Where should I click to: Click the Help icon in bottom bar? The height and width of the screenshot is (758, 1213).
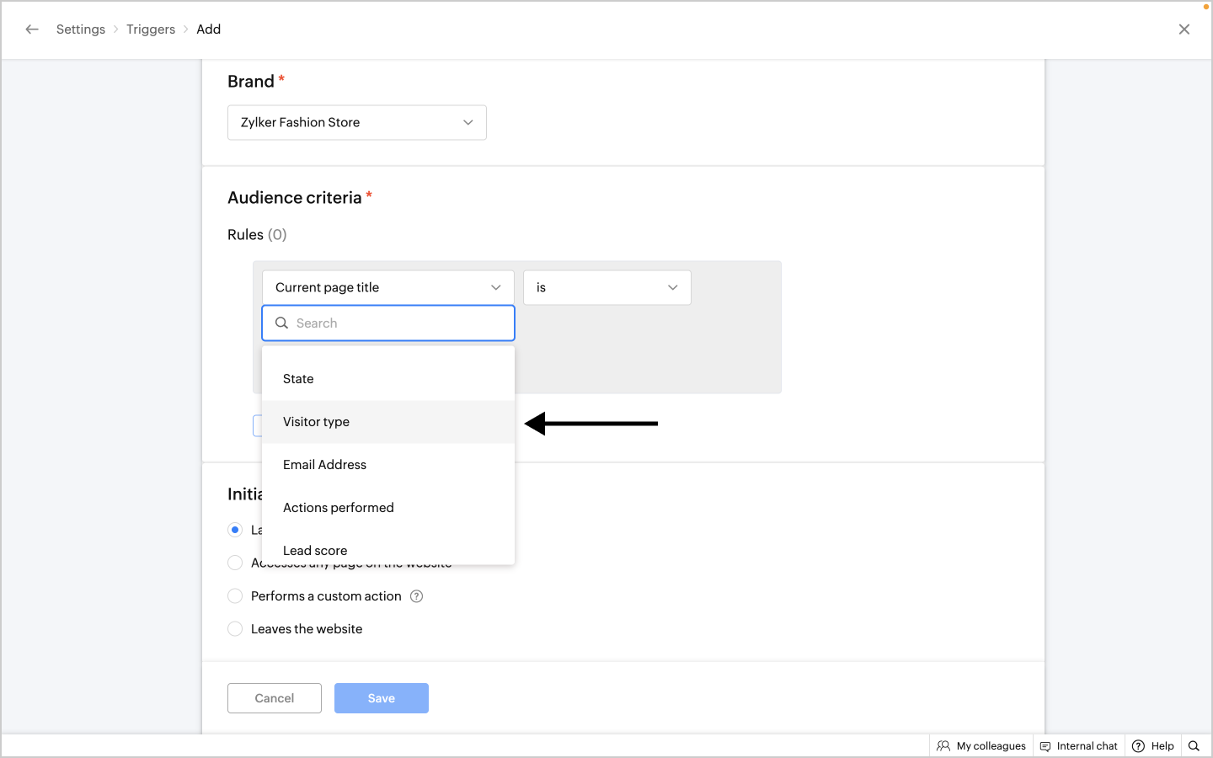point(1139,746)
